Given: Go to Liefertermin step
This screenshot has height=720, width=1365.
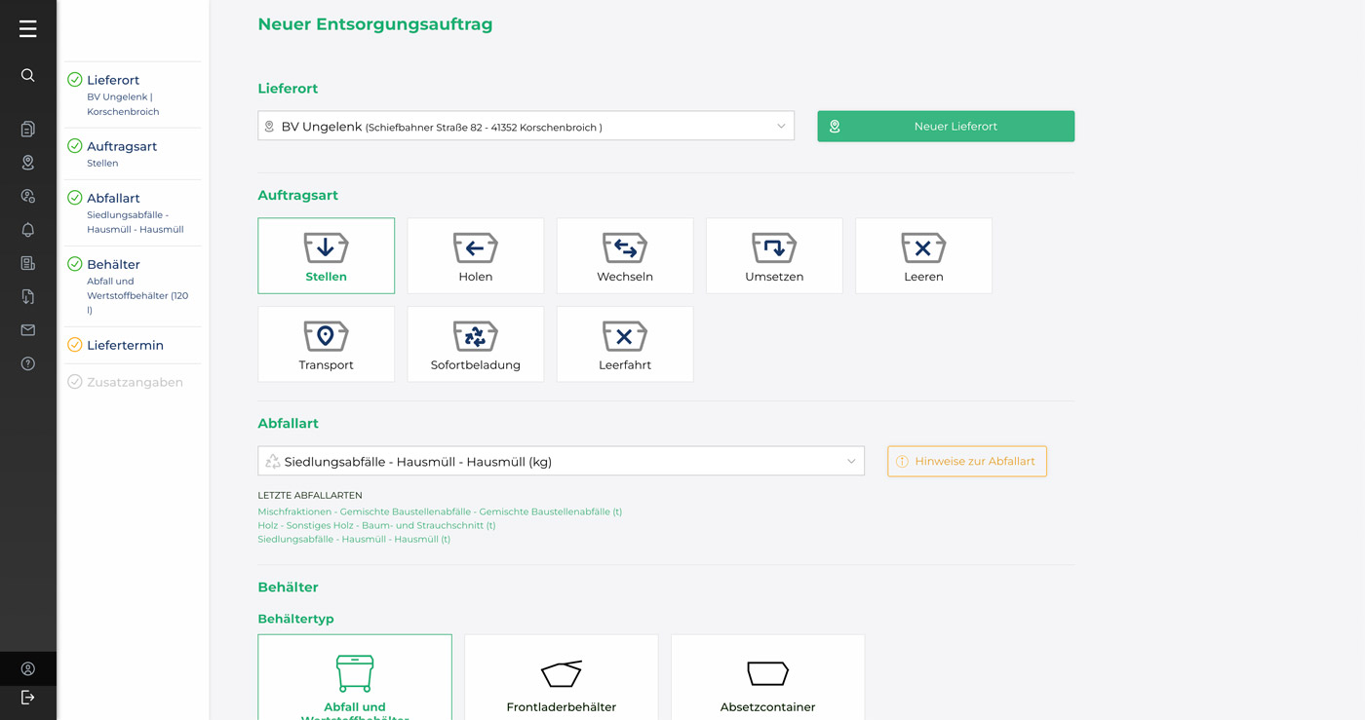Looking at the screenshot, I should (125, 346).
